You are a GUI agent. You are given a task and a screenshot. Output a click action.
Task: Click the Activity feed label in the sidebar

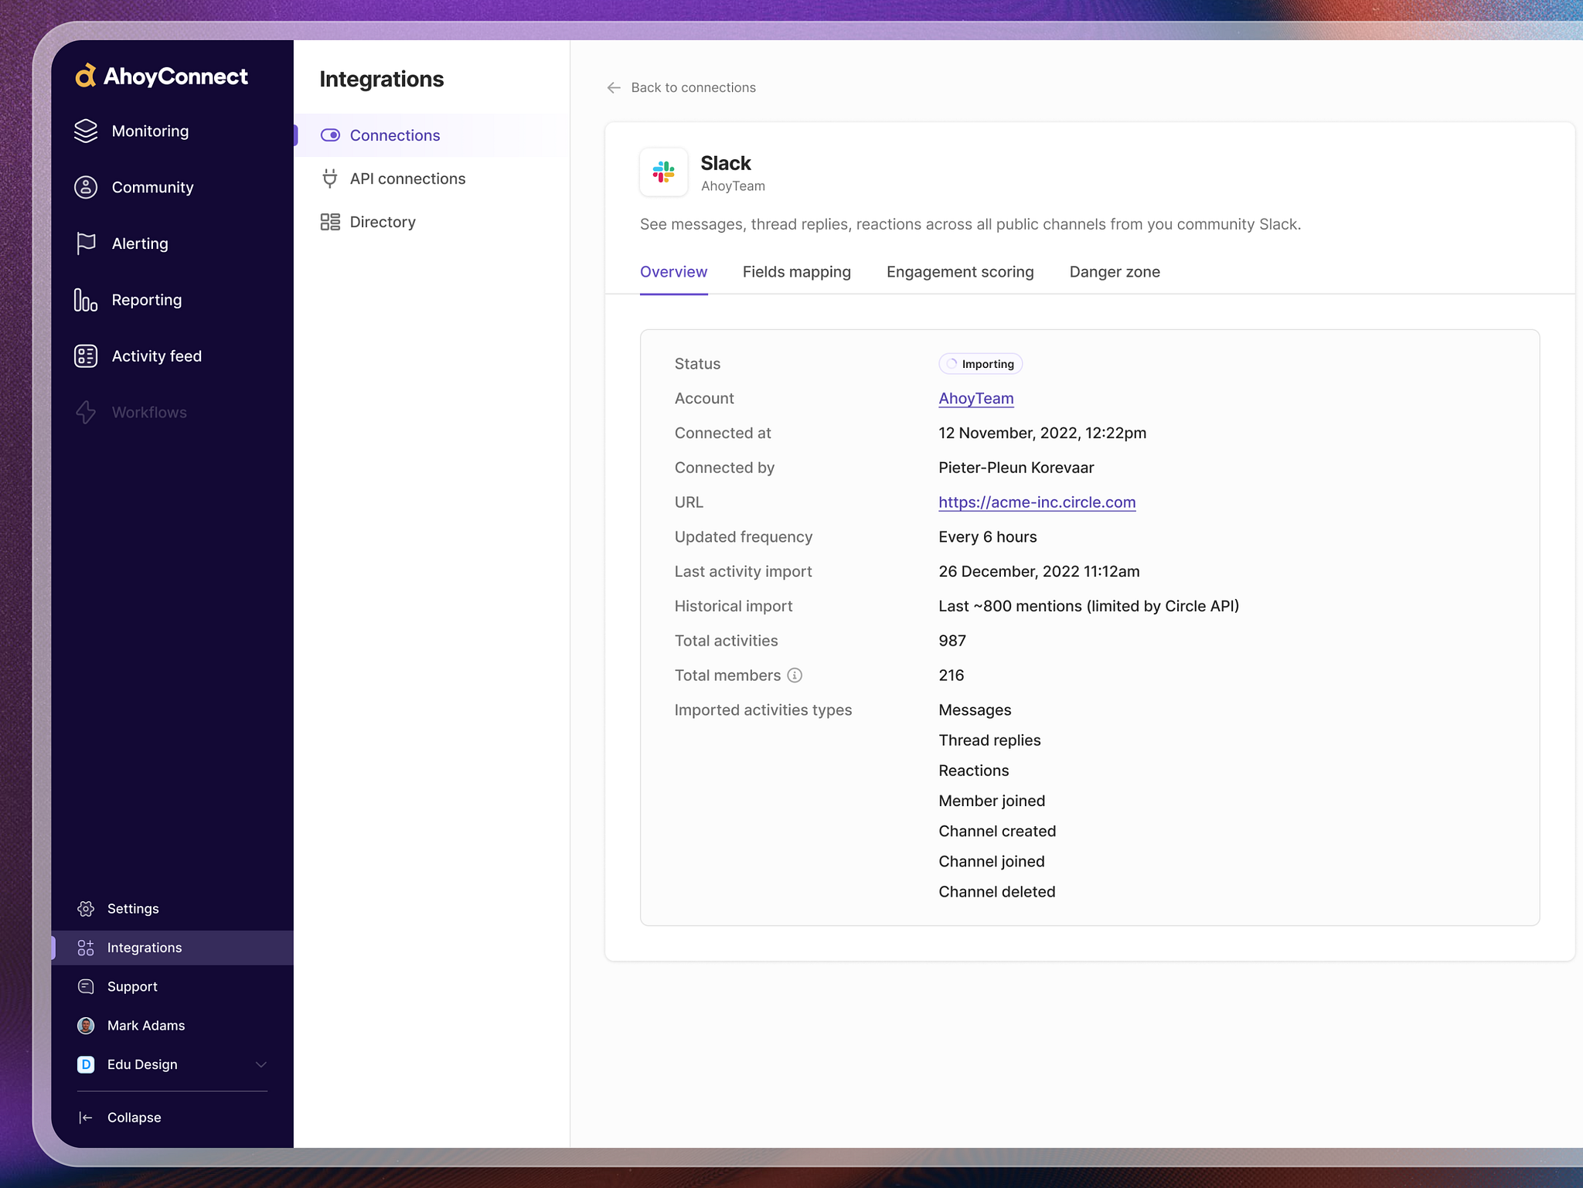[157, 356]
